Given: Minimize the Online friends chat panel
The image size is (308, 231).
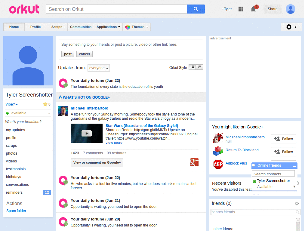Looking at the screenshot, I should (294, 166).
